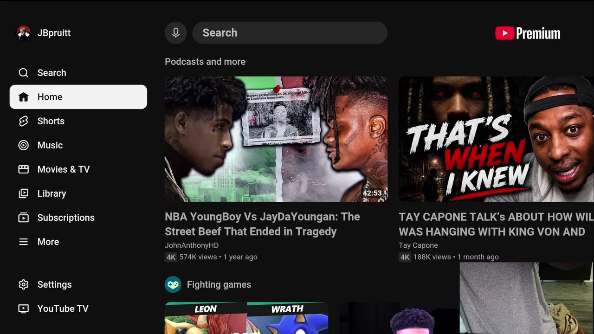Expand the More menu item

click(78, 242)
